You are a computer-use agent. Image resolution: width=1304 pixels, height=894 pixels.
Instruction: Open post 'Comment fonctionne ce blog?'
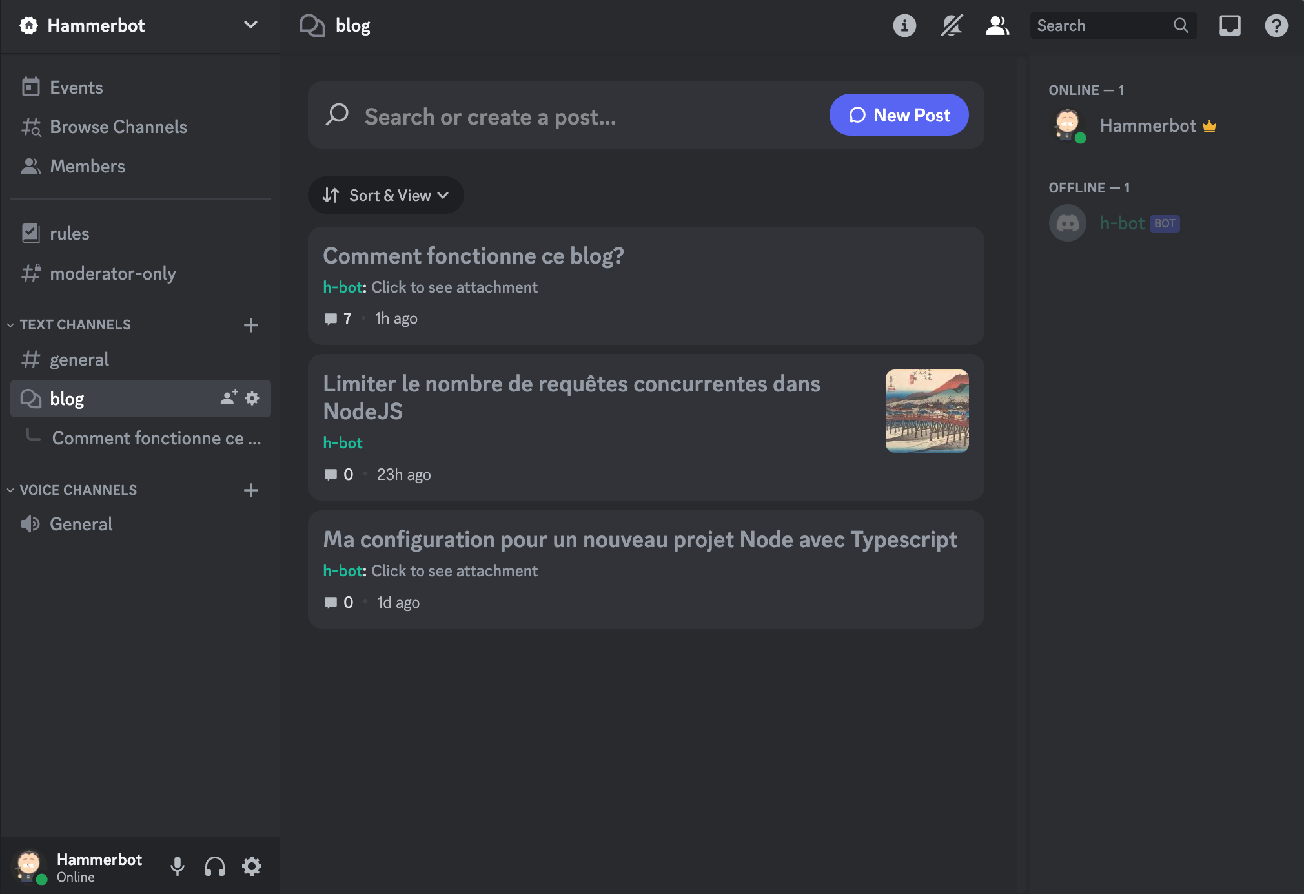646,286
